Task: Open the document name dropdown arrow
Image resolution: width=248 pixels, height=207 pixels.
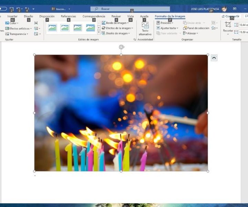Action: [x=69, y=9]
